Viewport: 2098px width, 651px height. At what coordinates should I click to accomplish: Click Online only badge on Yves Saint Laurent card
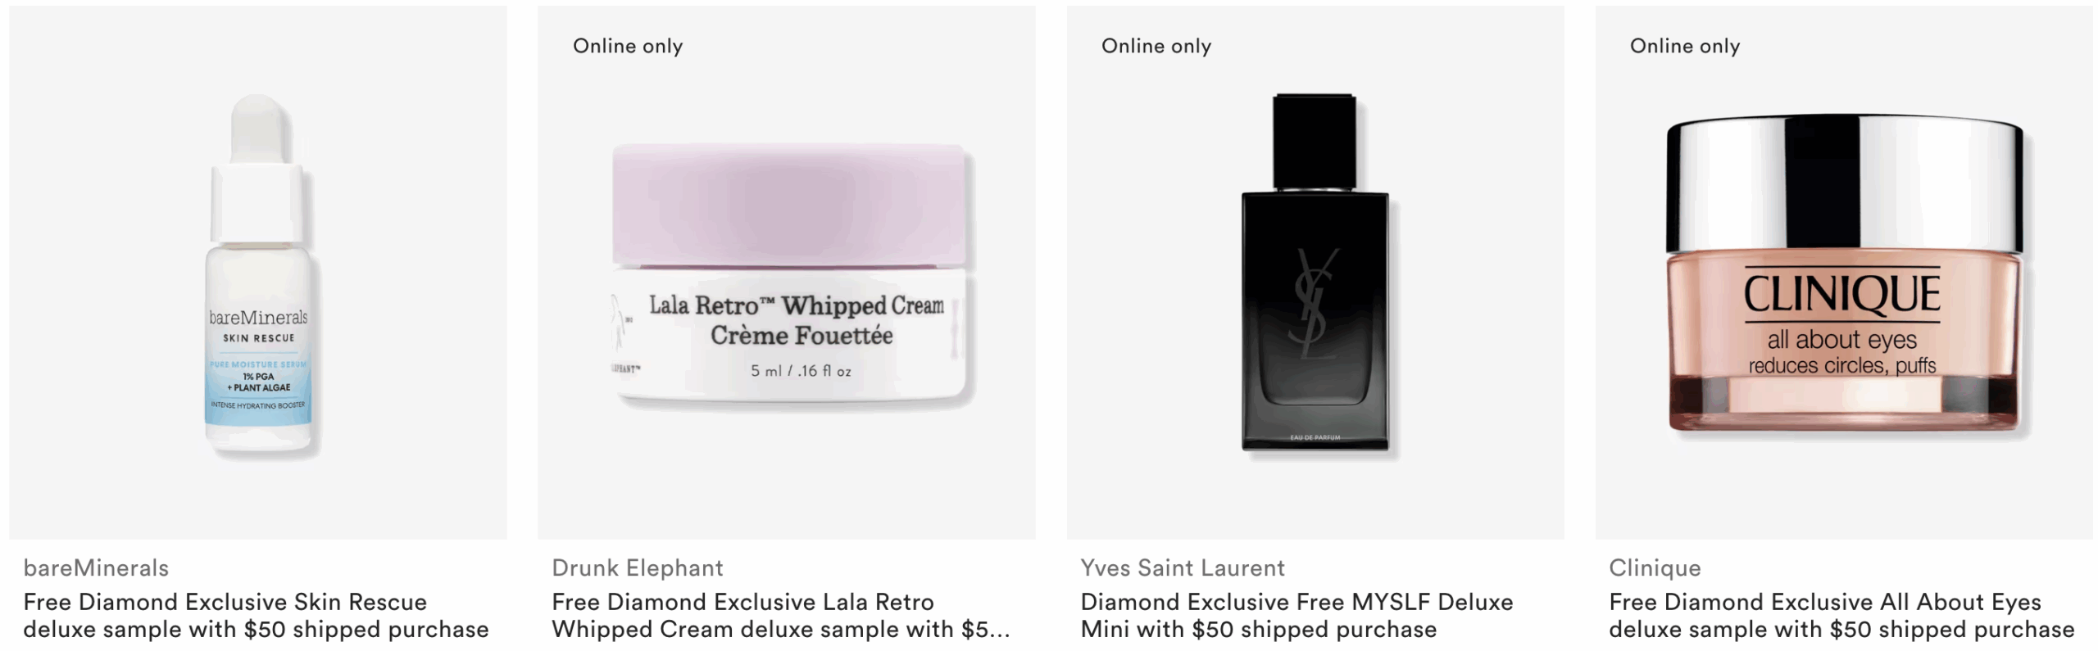coord(1156,46)
